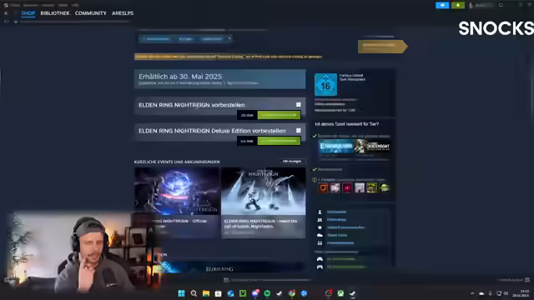Image resolution: width=534 pixels, height=300 pixels.
Task: Open File Explorer from taskbar
Action: click(x=206, y=293)
